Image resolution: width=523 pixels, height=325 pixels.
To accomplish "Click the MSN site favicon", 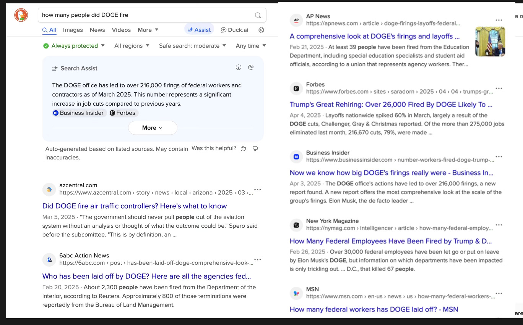I will tap(296, 293).
